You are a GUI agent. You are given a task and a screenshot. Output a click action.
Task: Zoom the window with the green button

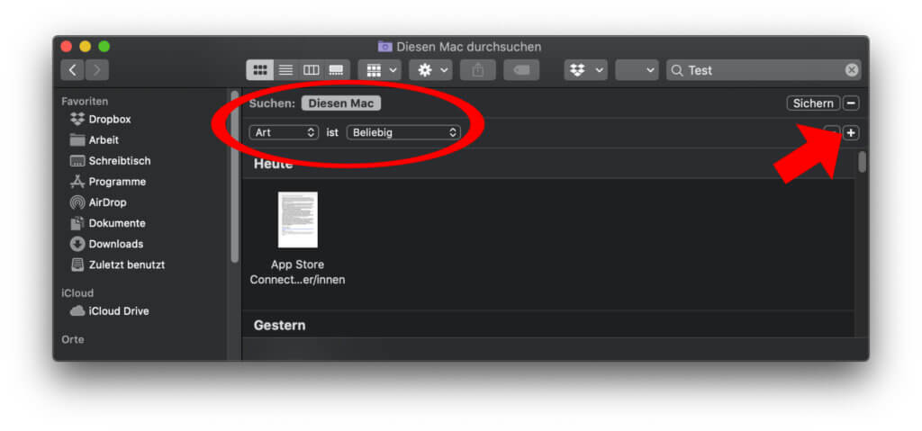[104, 47]
